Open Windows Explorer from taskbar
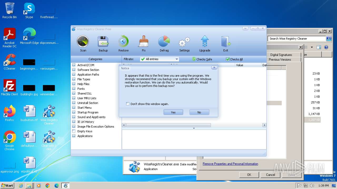This screenshot has width=337, height=189. (29, 186)
